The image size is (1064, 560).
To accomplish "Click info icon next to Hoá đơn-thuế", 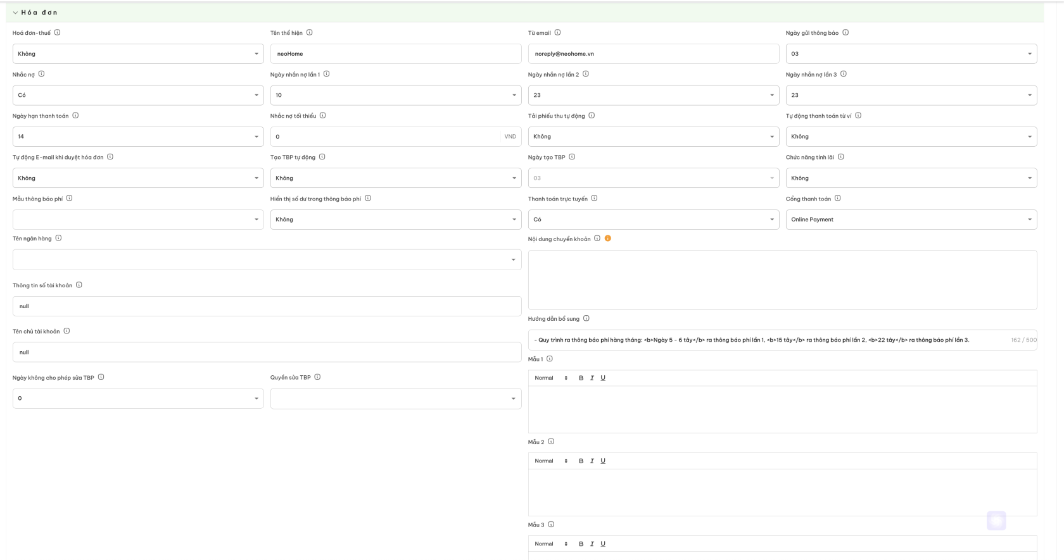I will tap(57, 32).
